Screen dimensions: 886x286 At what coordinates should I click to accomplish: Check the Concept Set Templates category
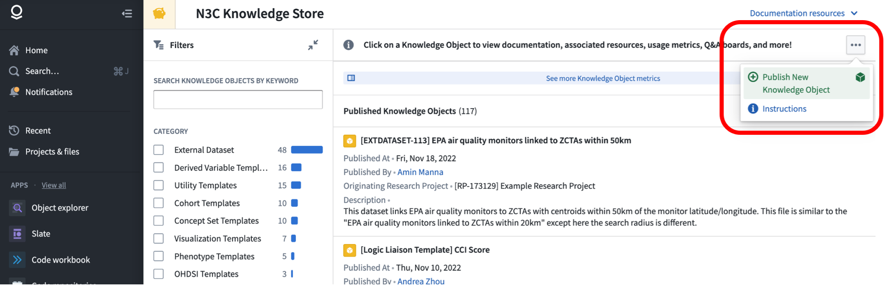pos(158,221)
